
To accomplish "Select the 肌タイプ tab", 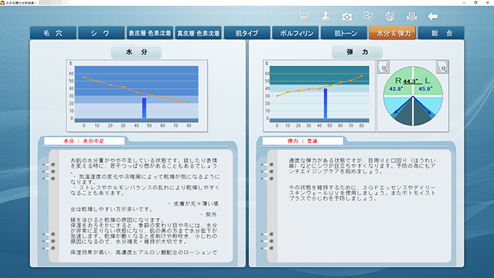I will pyautogui.click(x=247, y=32).
